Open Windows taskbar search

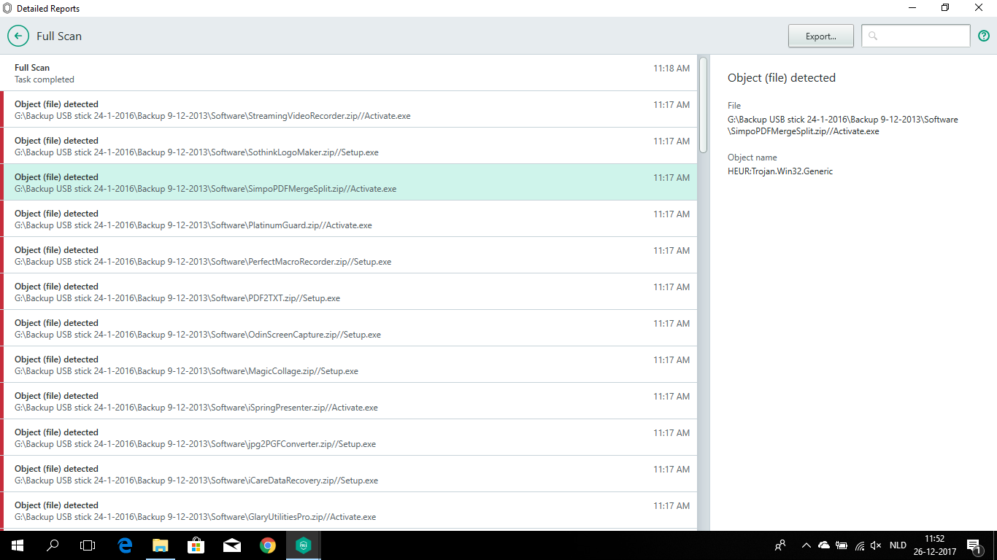pyautogui.click(x=53, y=545)
